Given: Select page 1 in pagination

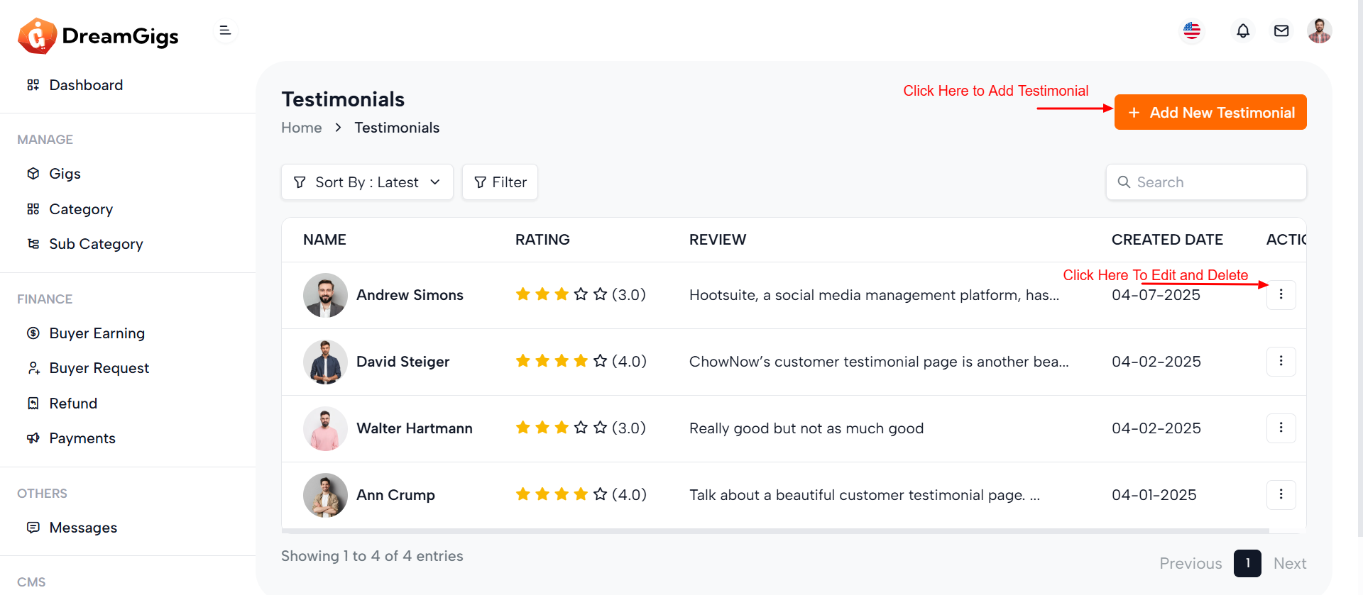Looking at the screenshot, I should coord(1247,563).
